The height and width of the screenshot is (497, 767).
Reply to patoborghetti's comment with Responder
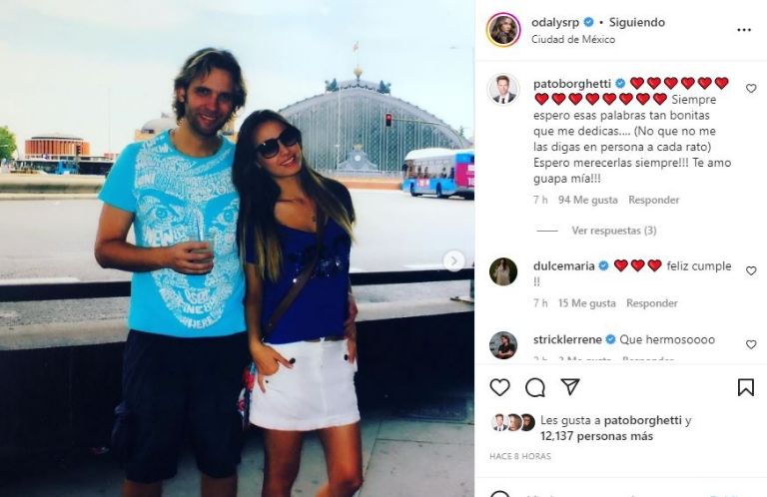(x=653, y=200)
